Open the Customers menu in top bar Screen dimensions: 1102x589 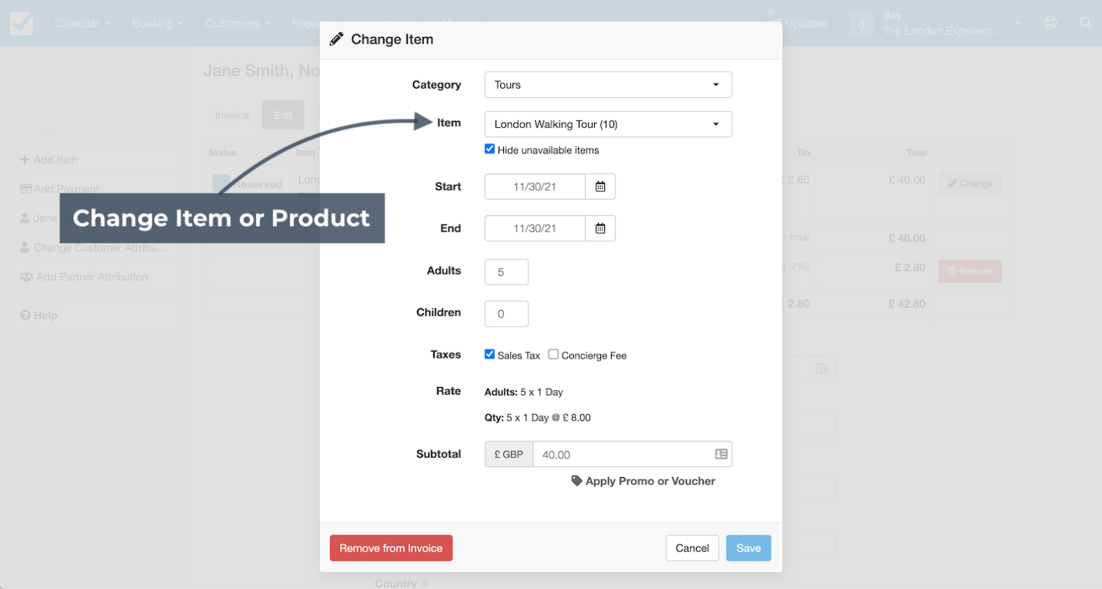tap(237, 23)
